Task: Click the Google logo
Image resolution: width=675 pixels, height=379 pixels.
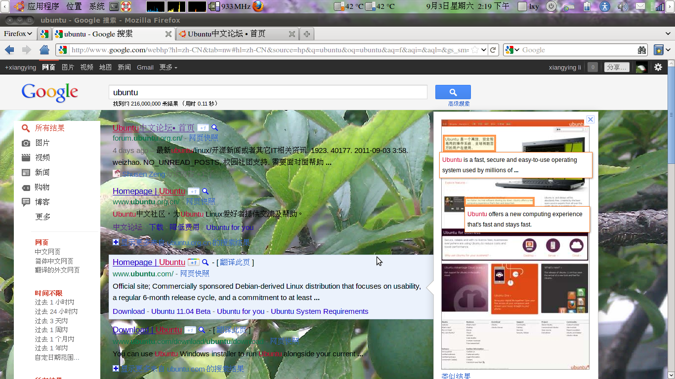Action: [x=49, y=92]
